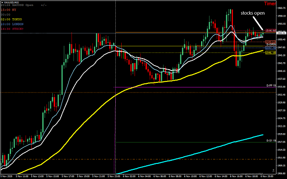Select the '15:00 NY' session label
Viewport: 287px width, 179px height.
[x=9, y=10]
